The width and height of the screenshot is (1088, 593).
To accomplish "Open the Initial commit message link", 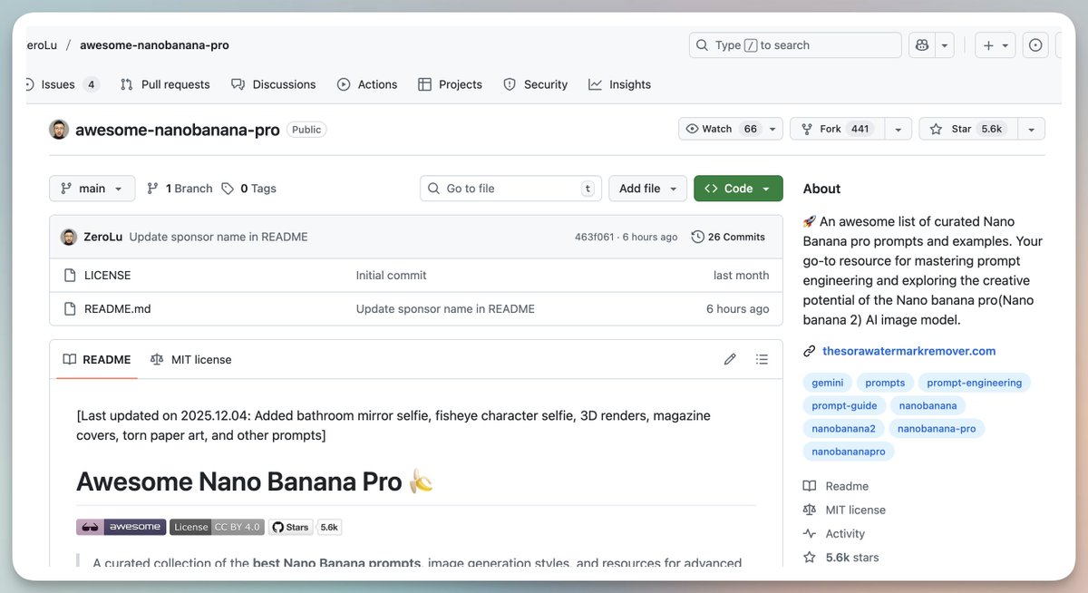I will coord(391,275).
